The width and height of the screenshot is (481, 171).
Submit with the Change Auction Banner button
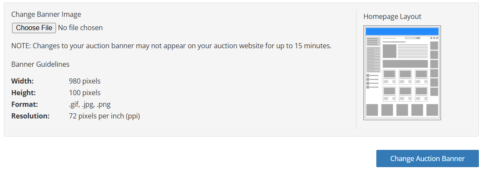coord(427,159)
